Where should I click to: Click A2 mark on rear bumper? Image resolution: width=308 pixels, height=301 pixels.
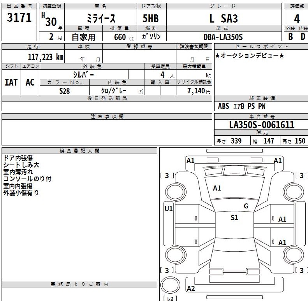(x=191, y=289)
